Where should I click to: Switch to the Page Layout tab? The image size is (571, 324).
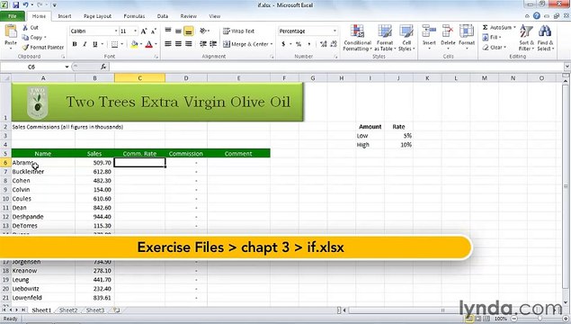pos(97,16)
